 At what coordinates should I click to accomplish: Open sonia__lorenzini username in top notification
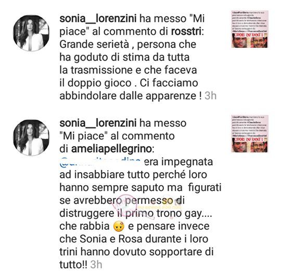pyautogui.click(x=98, y=18)
